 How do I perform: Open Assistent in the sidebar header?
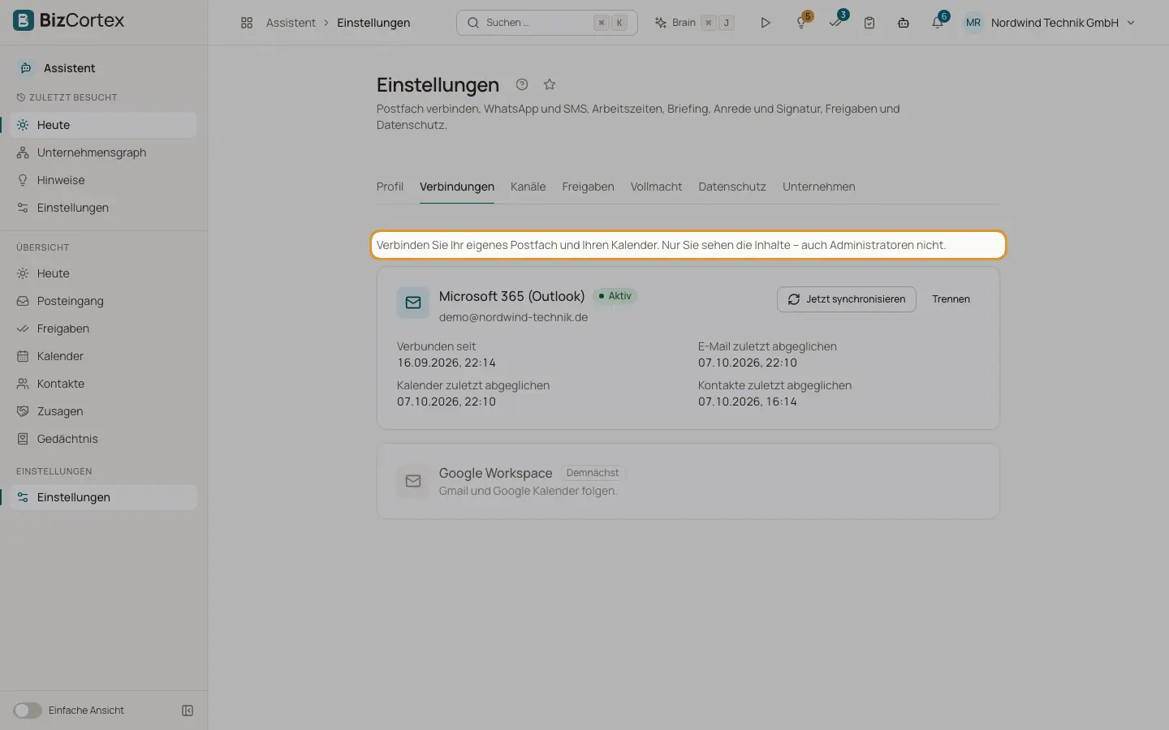coord(104,68)
